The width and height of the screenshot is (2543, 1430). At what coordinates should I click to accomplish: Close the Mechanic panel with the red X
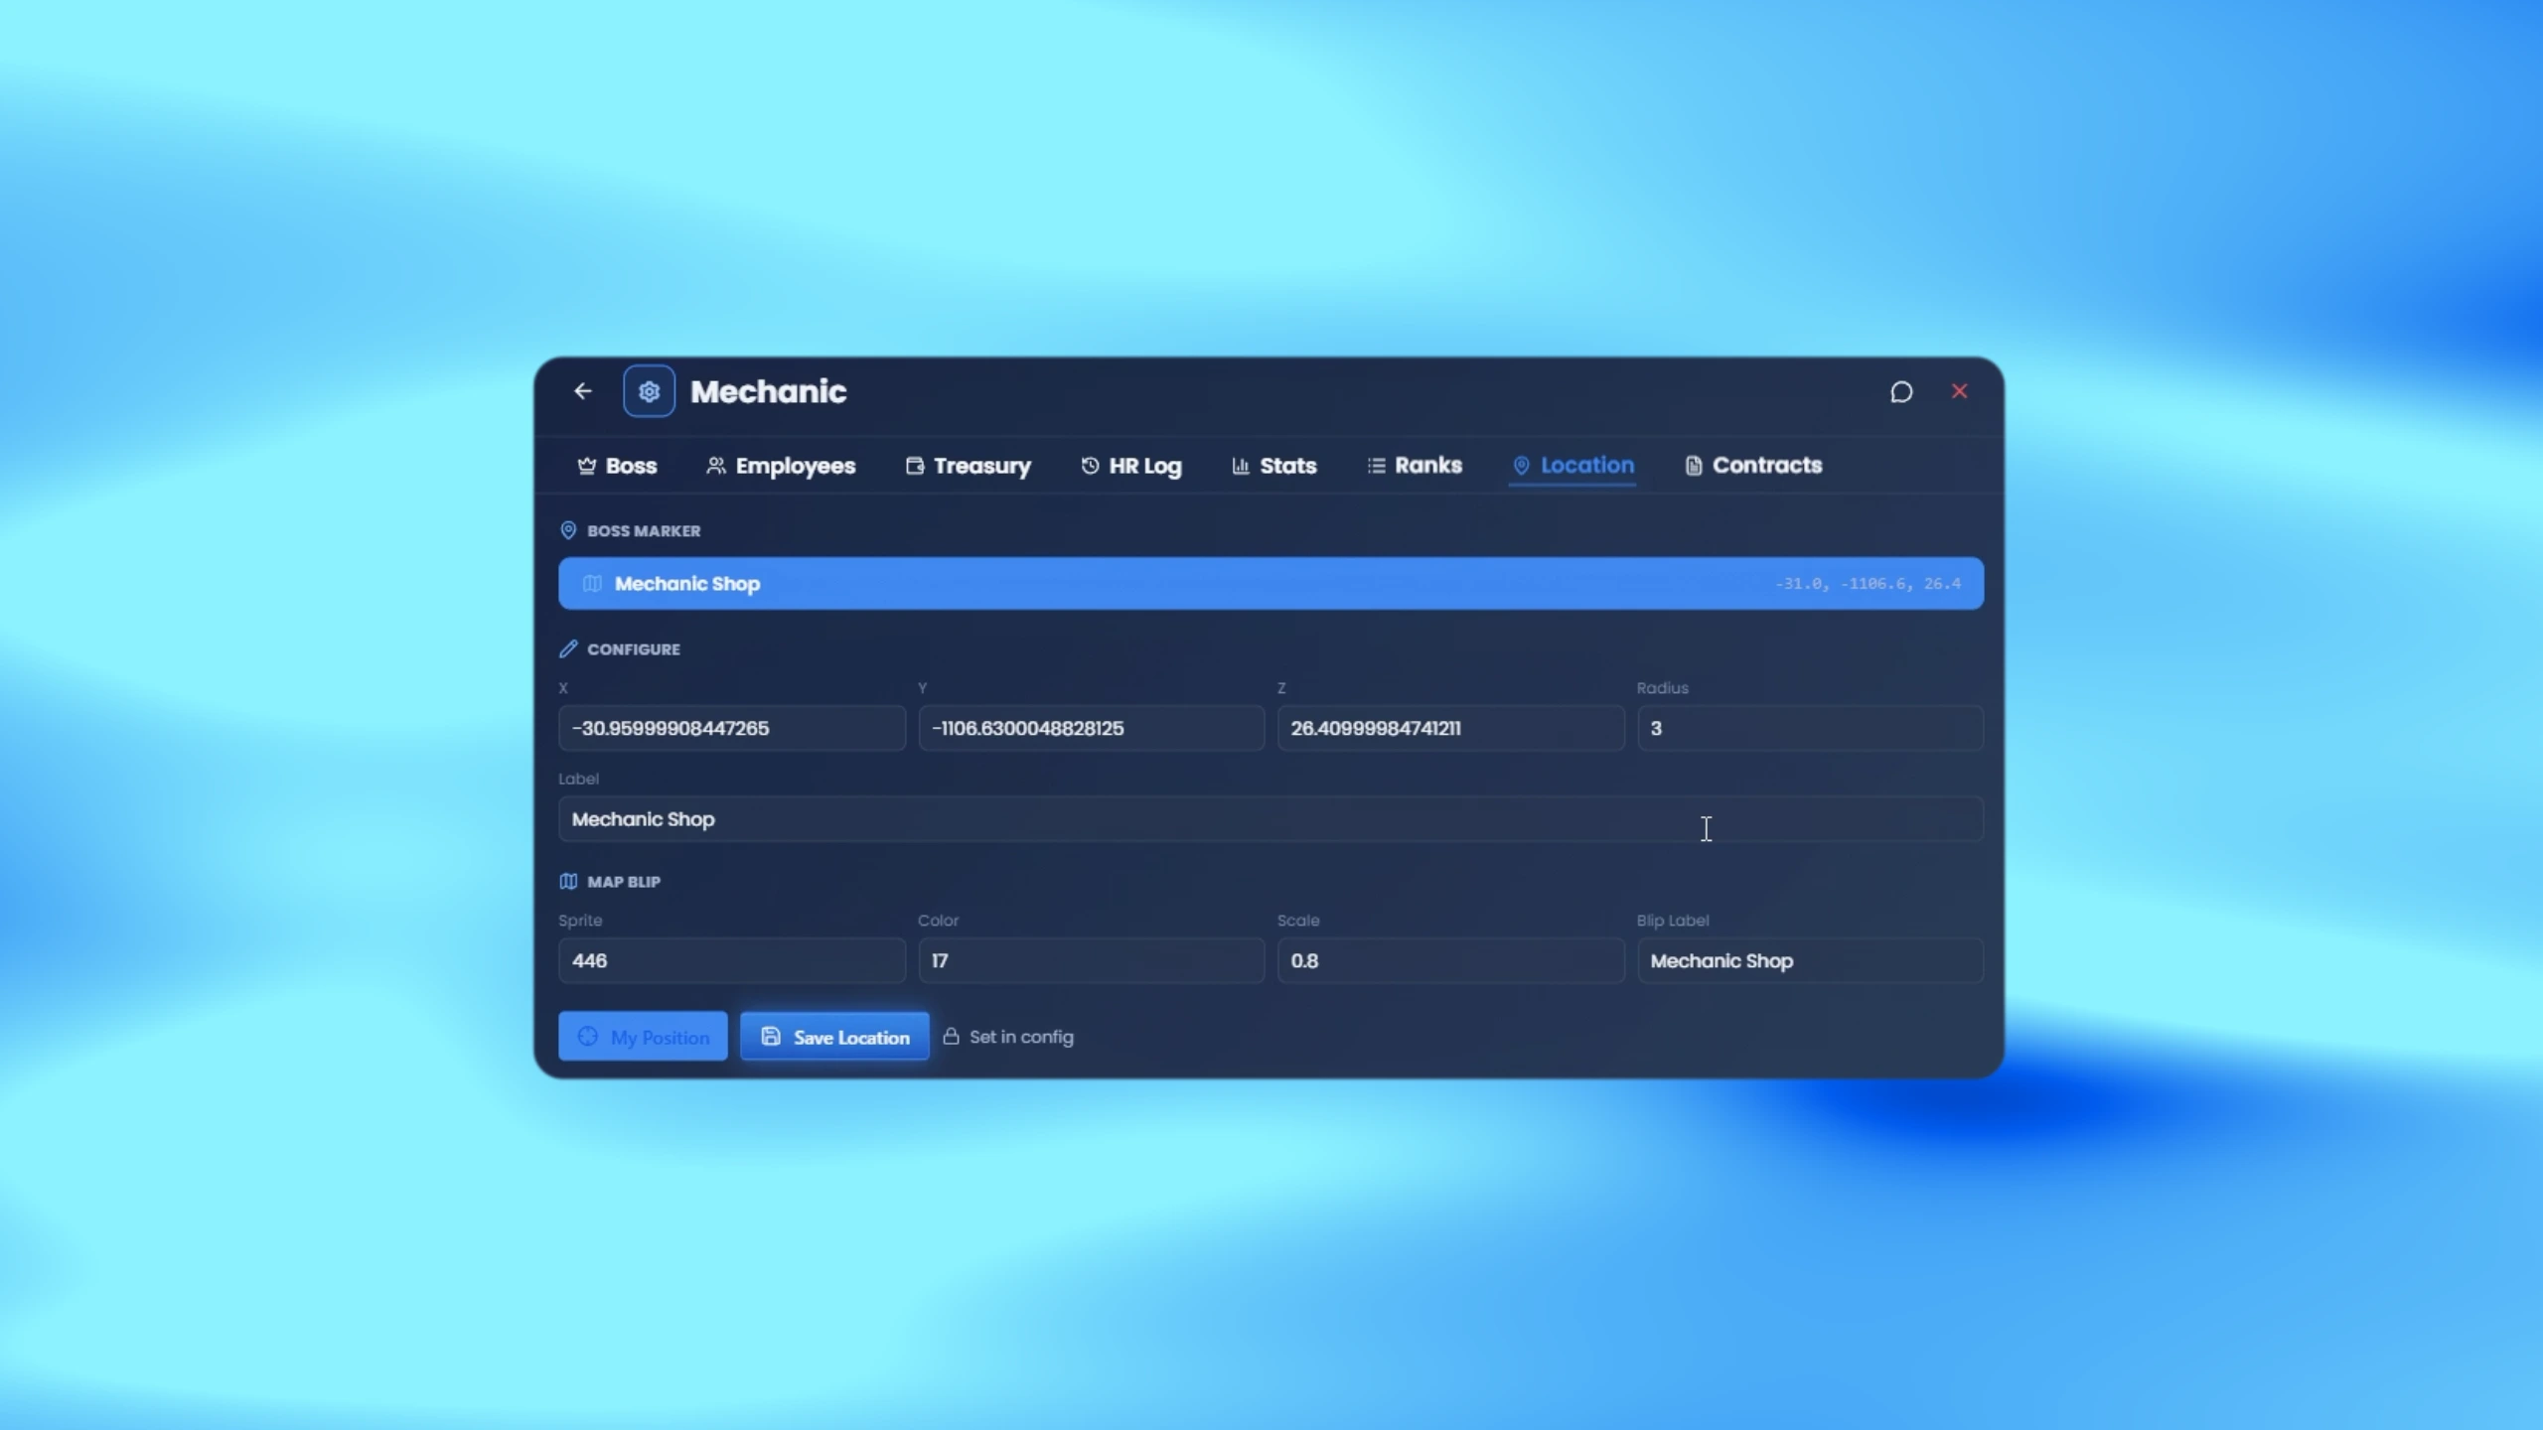tap(1959, 391)
